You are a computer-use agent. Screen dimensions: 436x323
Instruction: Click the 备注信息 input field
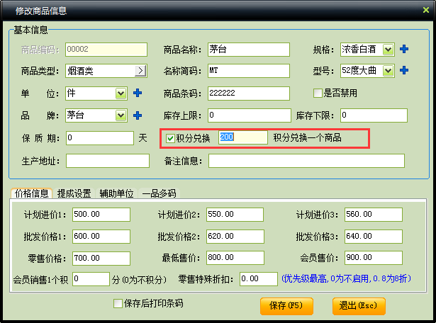point(306,161)
